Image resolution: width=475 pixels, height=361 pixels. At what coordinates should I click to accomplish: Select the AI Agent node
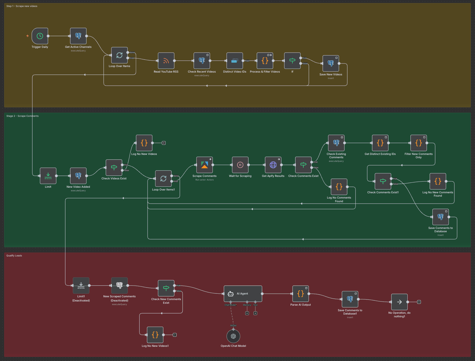243,293
